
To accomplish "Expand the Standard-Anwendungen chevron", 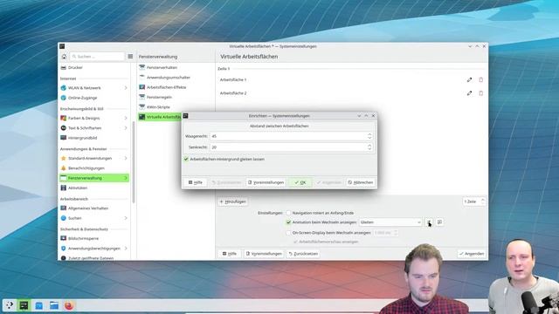I will pyautogui.click(x=126, y=159).
